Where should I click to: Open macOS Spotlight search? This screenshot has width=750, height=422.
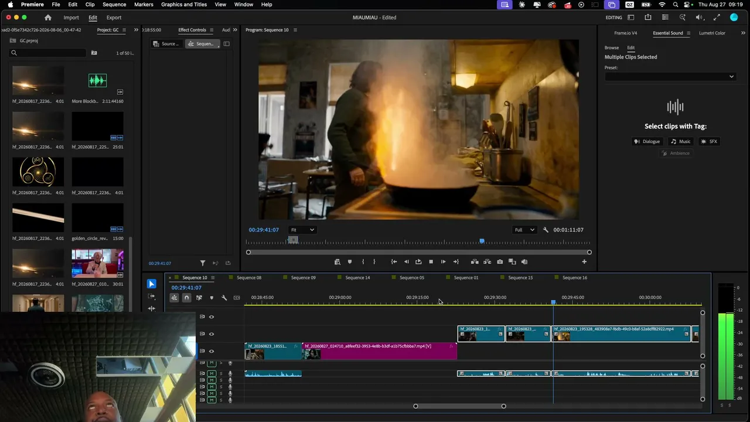coord(675,5)
